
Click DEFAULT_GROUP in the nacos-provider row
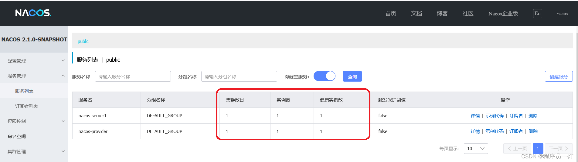(x=165, y=131)
